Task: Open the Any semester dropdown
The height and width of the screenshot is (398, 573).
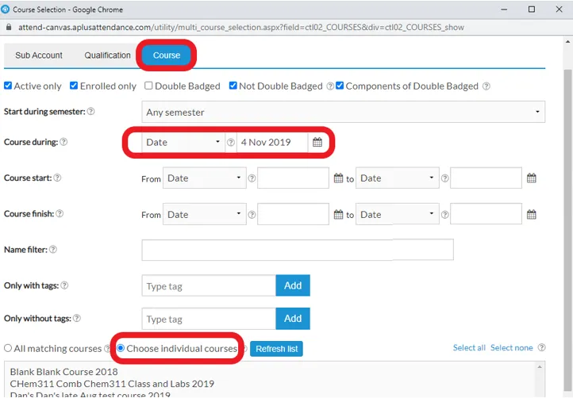Action: (343, 112)
